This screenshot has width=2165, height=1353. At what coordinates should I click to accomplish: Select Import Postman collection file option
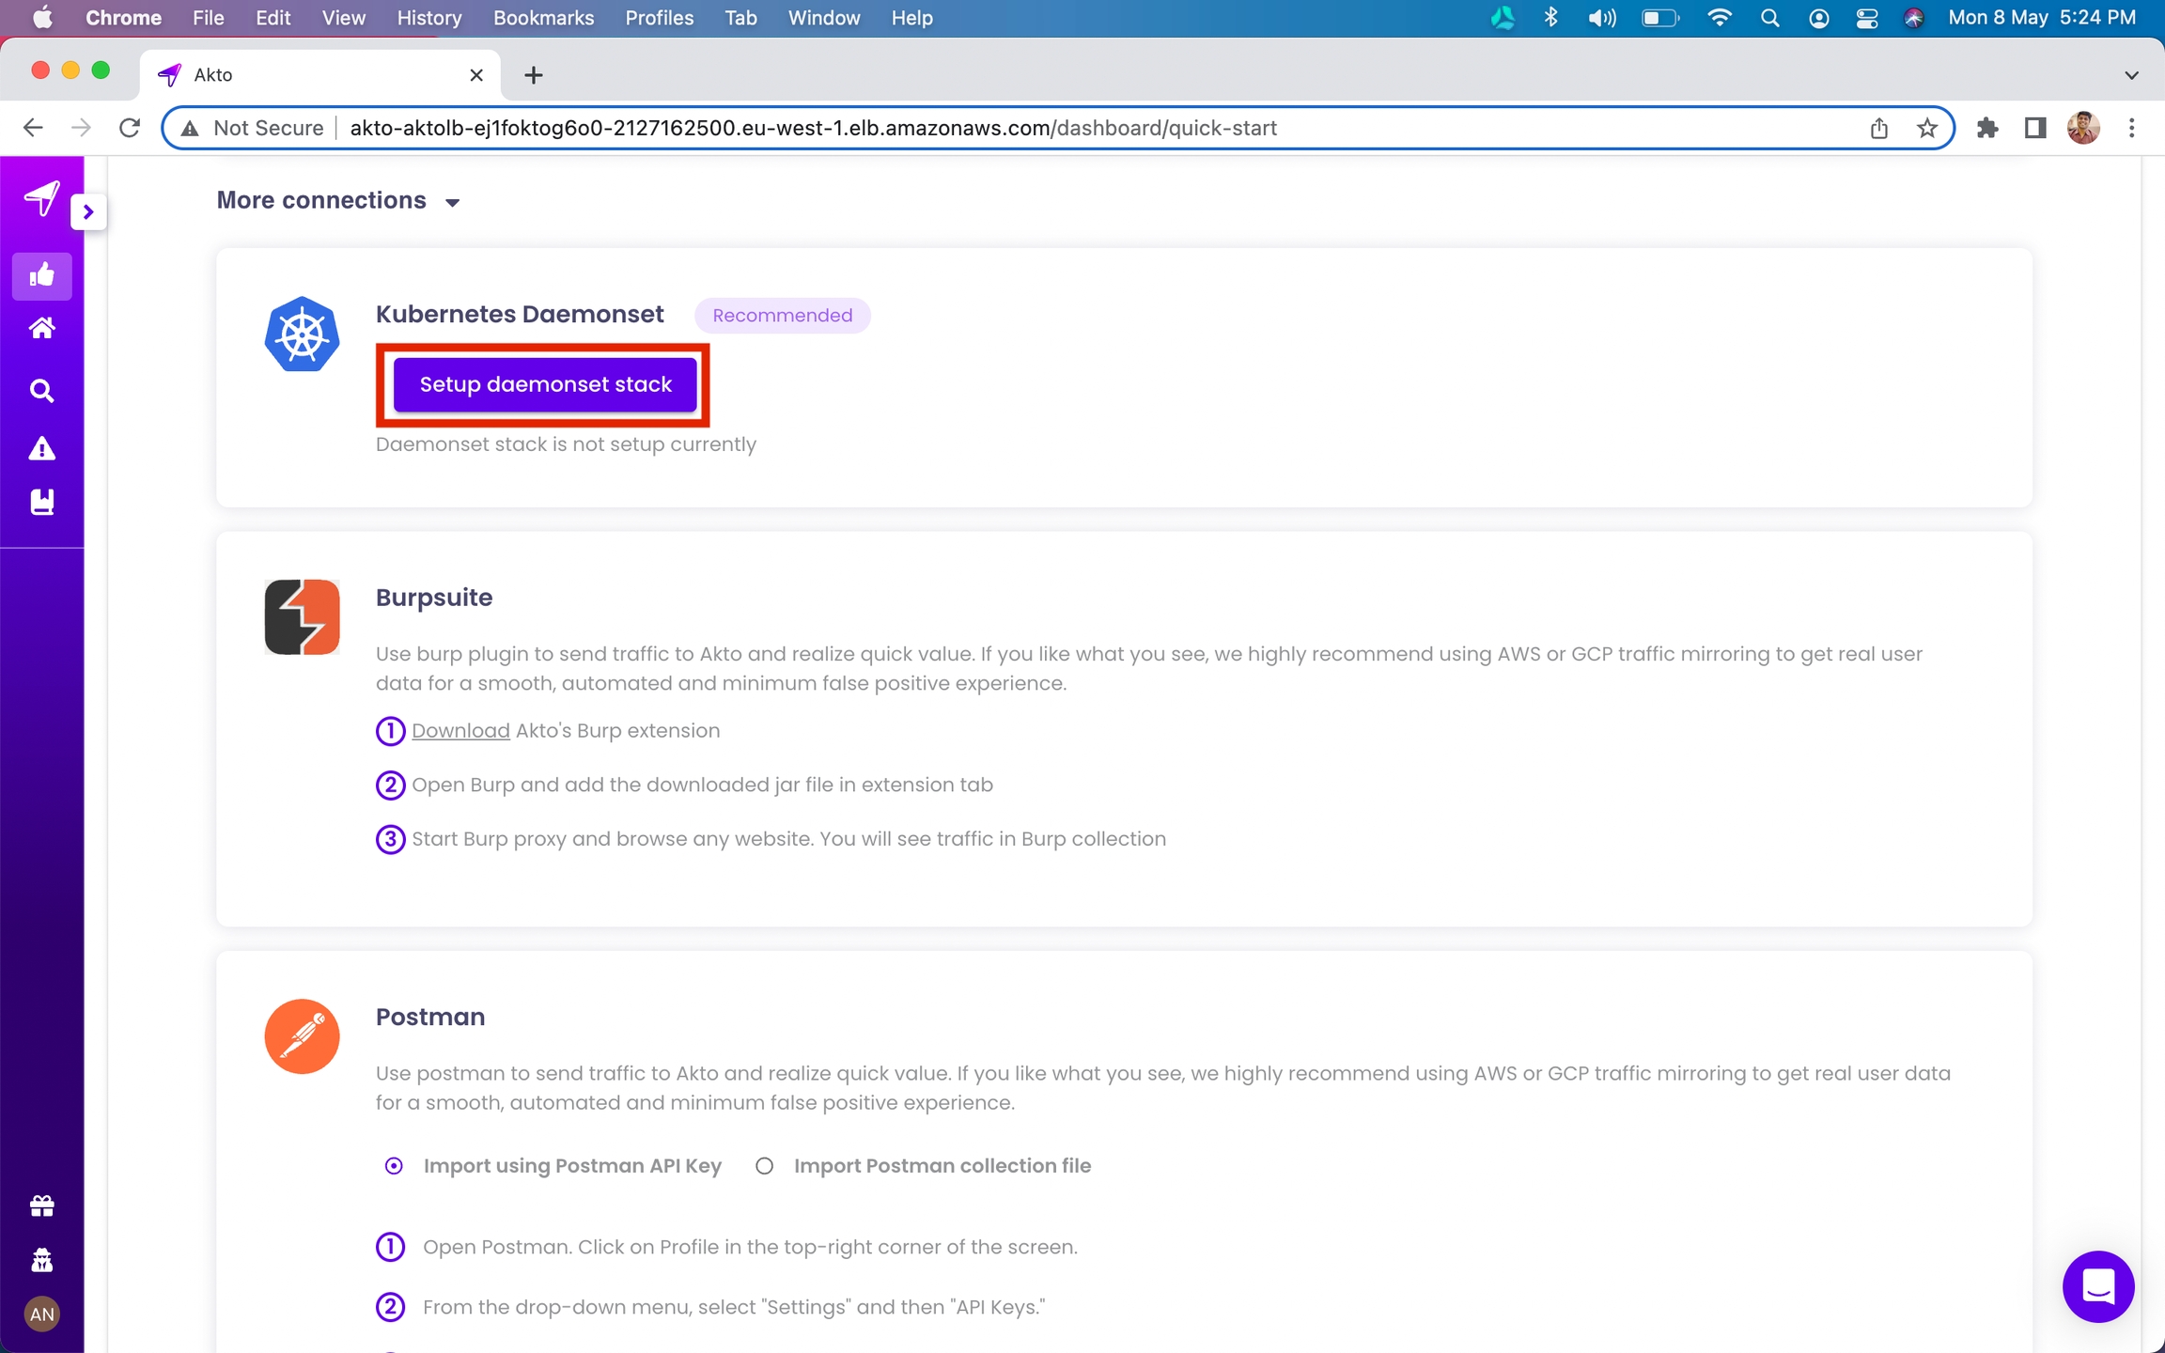765,1166
